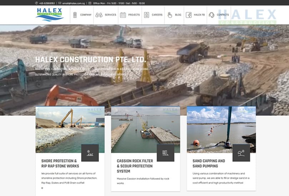The width and height of the screenshot is (289, 196).
Task: Click the caisson structure icon badge
Action: point(165,153)
